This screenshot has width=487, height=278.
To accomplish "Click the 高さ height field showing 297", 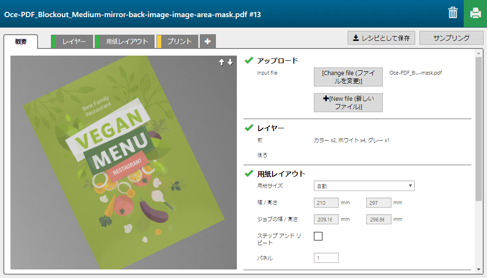I will [x=379, y=202].
